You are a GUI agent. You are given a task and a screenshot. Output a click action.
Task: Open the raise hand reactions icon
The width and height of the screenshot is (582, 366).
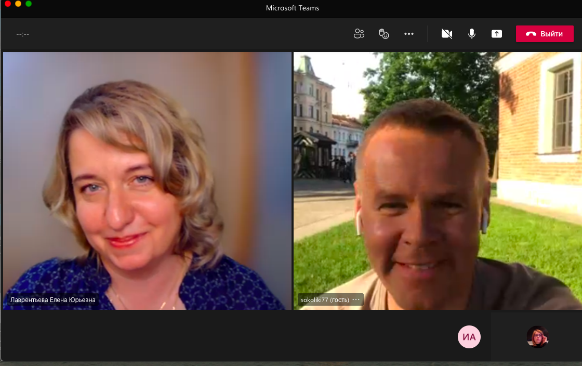point(383,34)
